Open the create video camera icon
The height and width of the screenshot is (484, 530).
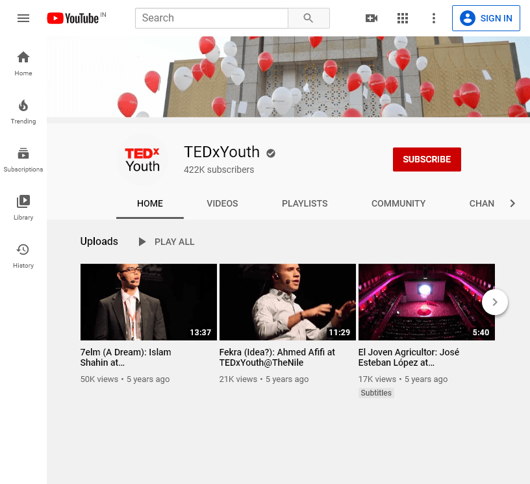(x=372, y=18)
